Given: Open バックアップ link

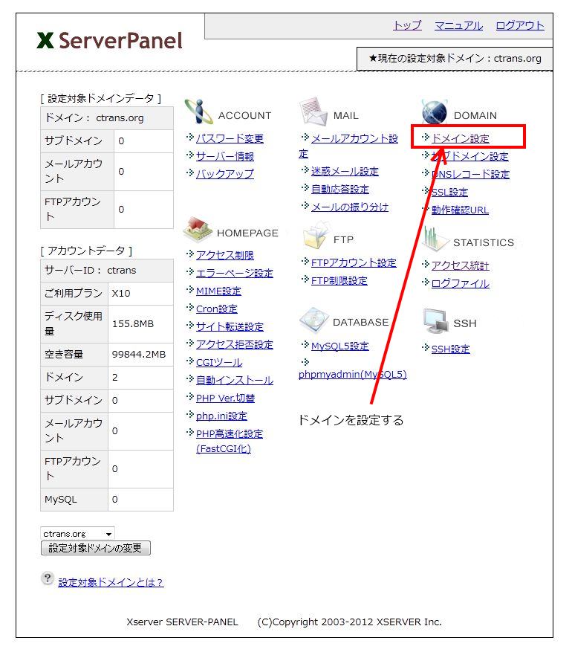Looking at the screenshot, I should tap(225, 174).
